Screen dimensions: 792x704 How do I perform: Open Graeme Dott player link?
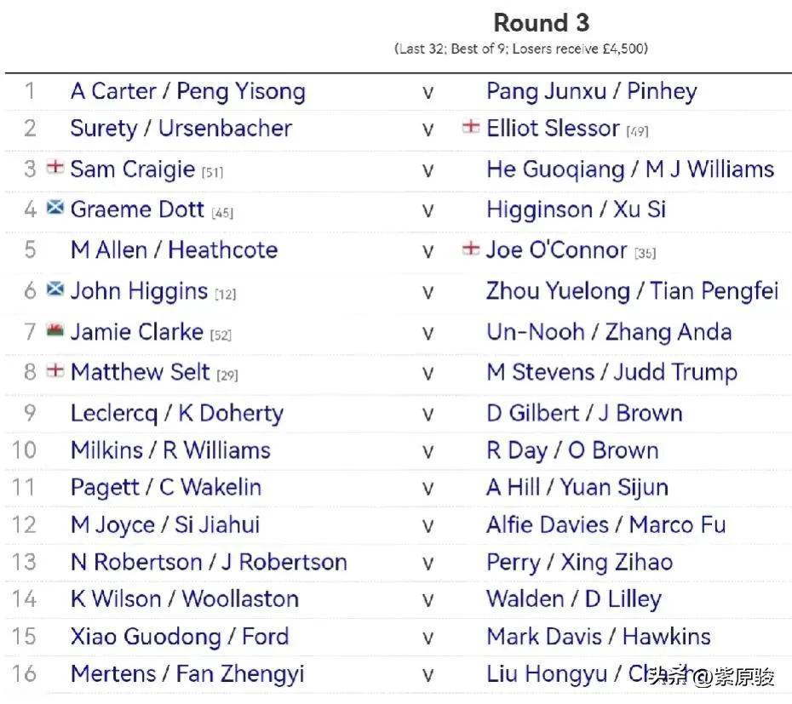click(x=137, y=209)
